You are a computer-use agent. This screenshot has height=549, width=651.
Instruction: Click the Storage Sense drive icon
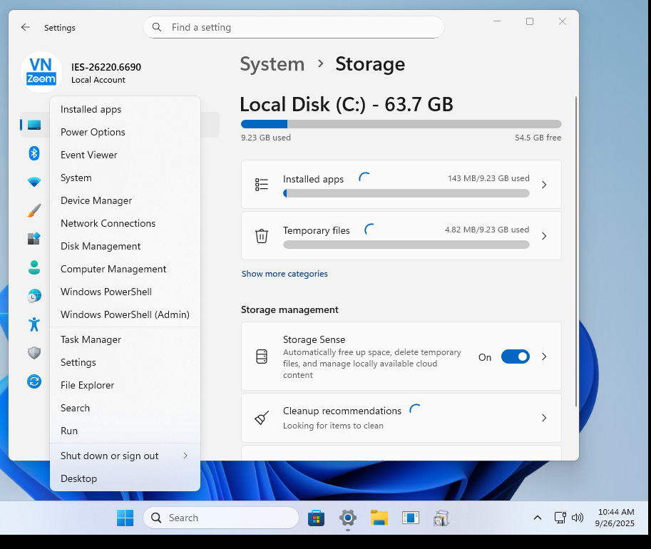point(262,356)
